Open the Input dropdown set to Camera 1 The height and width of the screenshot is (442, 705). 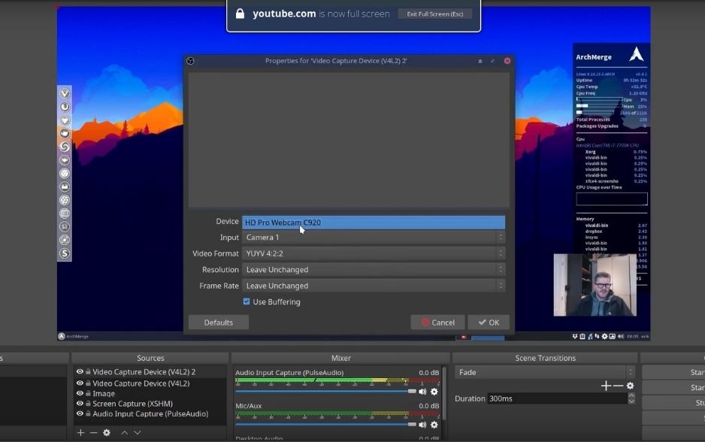tap(374, 238)
